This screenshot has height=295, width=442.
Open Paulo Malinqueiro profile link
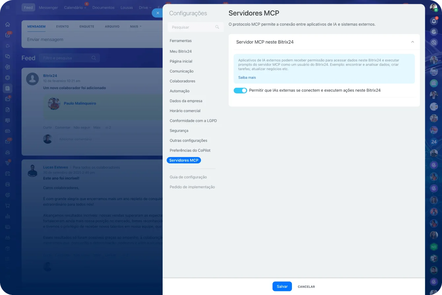pyautogui.click(x=80, y=103)
